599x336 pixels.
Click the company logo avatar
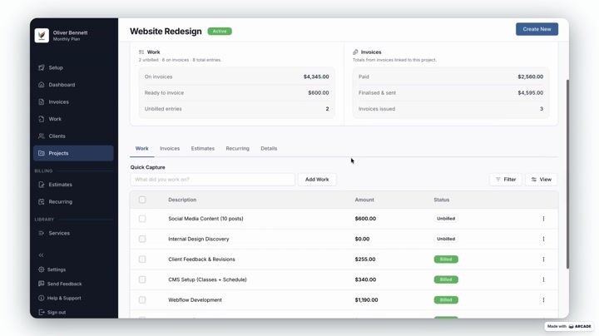pos(42,36)
